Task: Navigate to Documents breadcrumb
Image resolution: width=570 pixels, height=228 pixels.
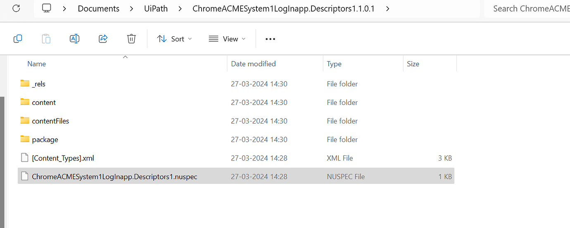Action: point(98,8)
